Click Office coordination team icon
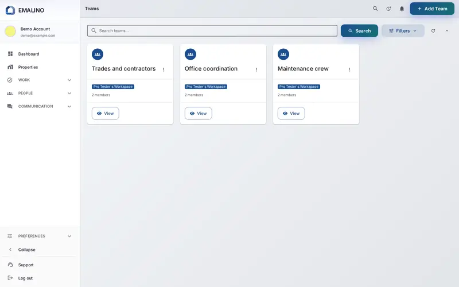 pos(190,54)
